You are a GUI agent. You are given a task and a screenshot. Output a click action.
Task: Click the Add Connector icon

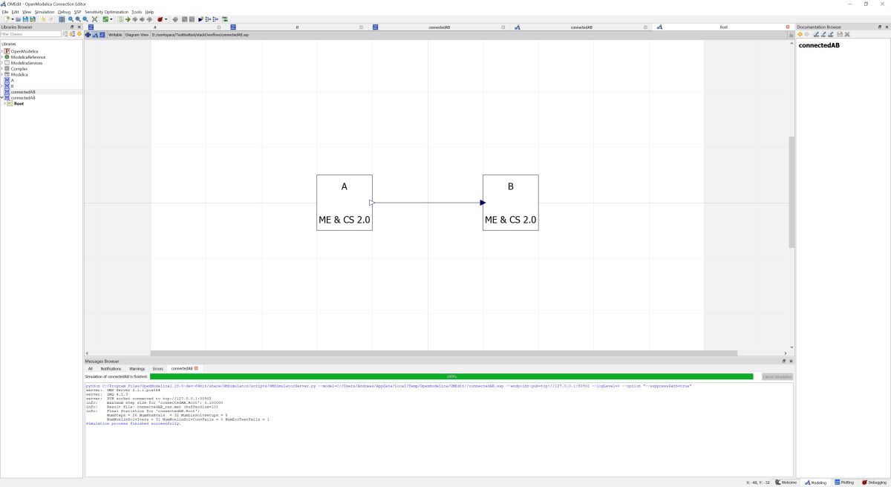coord(200,19)
